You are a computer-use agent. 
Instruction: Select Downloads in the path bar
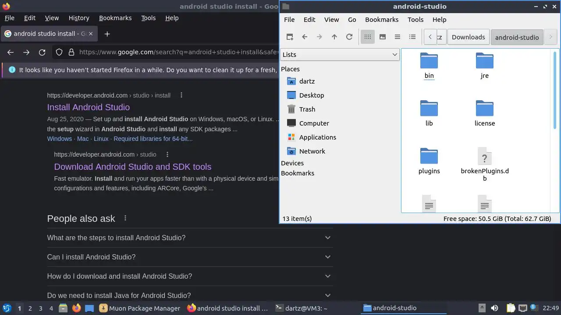pos(468,37)
